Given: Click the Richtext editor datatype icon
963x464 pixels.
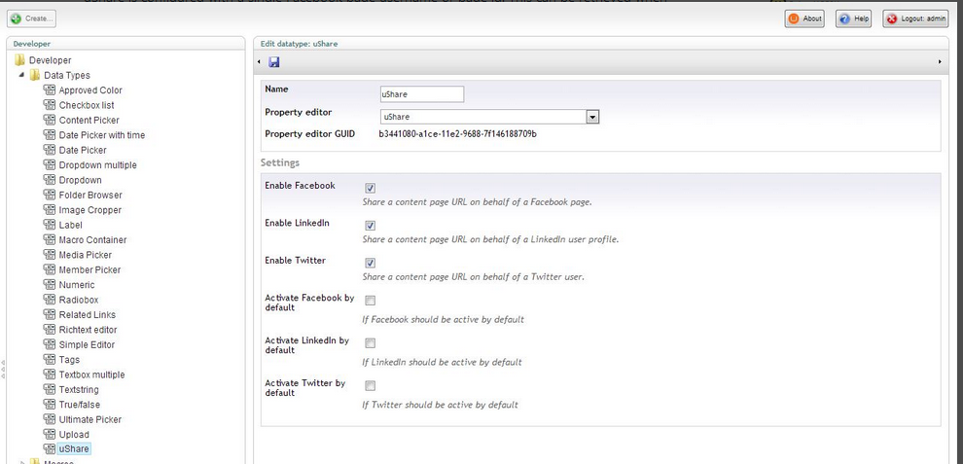Looking at the screenshot, I should coord(50,330).
